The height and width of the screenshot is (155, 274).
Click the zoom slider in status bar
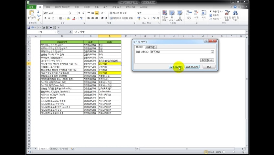pyautogui.click(x=234, y=152)
